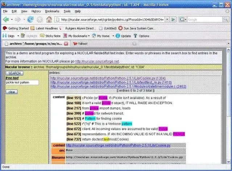The height and width of the screenshot is (171, 232).
Task: Click the Done status bar text
Action: (6, 167)
